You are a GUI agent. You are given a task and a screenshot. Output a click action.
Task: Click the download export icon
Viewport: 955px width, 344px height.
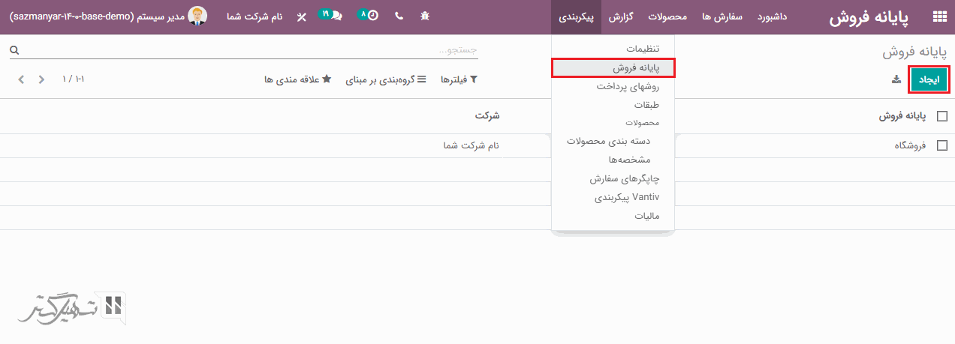pos(896,79)
